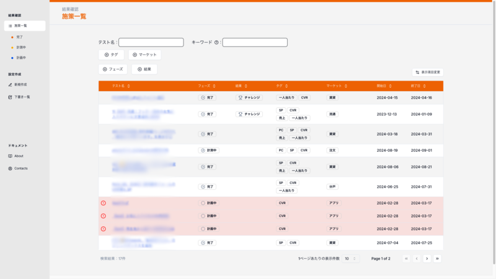
Task: Click the Page 1 of 2 indicator
Action: pos(381,259)
